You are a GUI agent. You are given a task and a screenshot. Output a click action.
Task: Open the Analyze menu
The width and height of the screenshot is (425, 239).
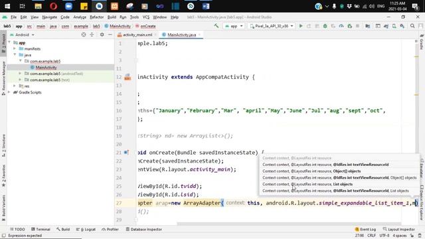(x=80, y=17)
